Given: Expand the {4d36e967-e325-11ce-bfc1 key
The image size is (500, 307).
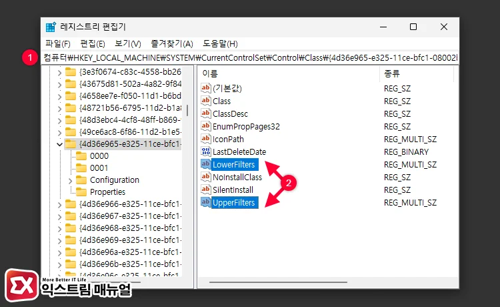Looking at the screenshot, I should pyautogui.click(x=59, y=217).
